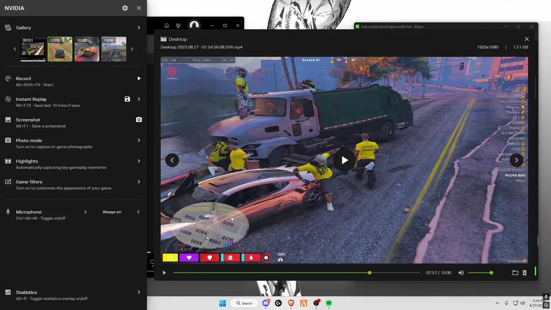The width and height of the screenshot is (551, 310).
Task: Click the taskbar Search box
Action: point(245,303)
